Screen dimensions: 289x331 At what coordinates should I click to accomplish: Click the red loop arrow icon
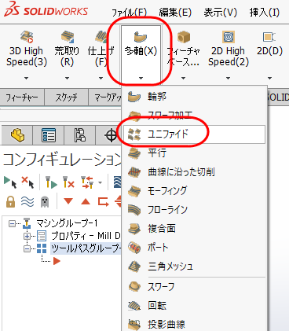[103, 201]
